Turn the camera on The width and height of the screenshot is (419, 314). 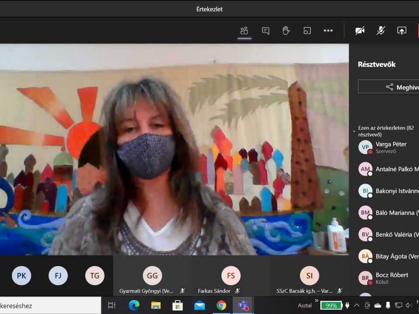click(x=360, y=31)
